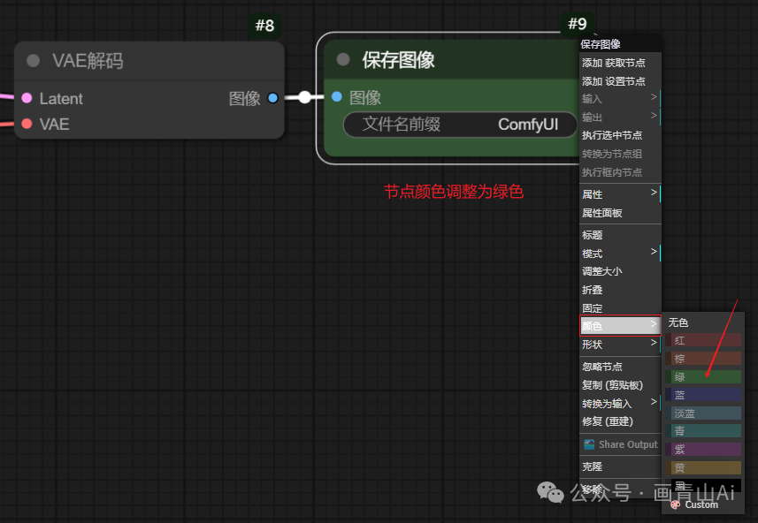
Task: Choose 复制 (剪贴板) menu entry
Action: pos(620,385)
